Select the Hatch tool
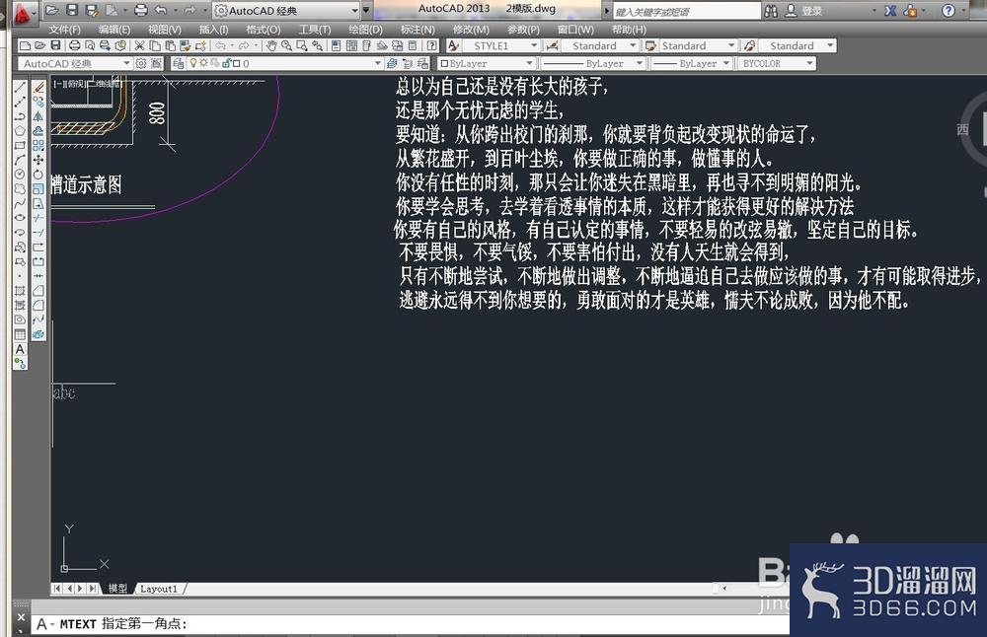This screenshot has width=987, height=637. point(20,291)
